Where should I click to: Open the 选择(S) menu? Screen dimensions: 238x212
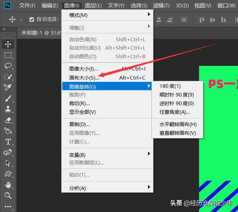(139, 6)
